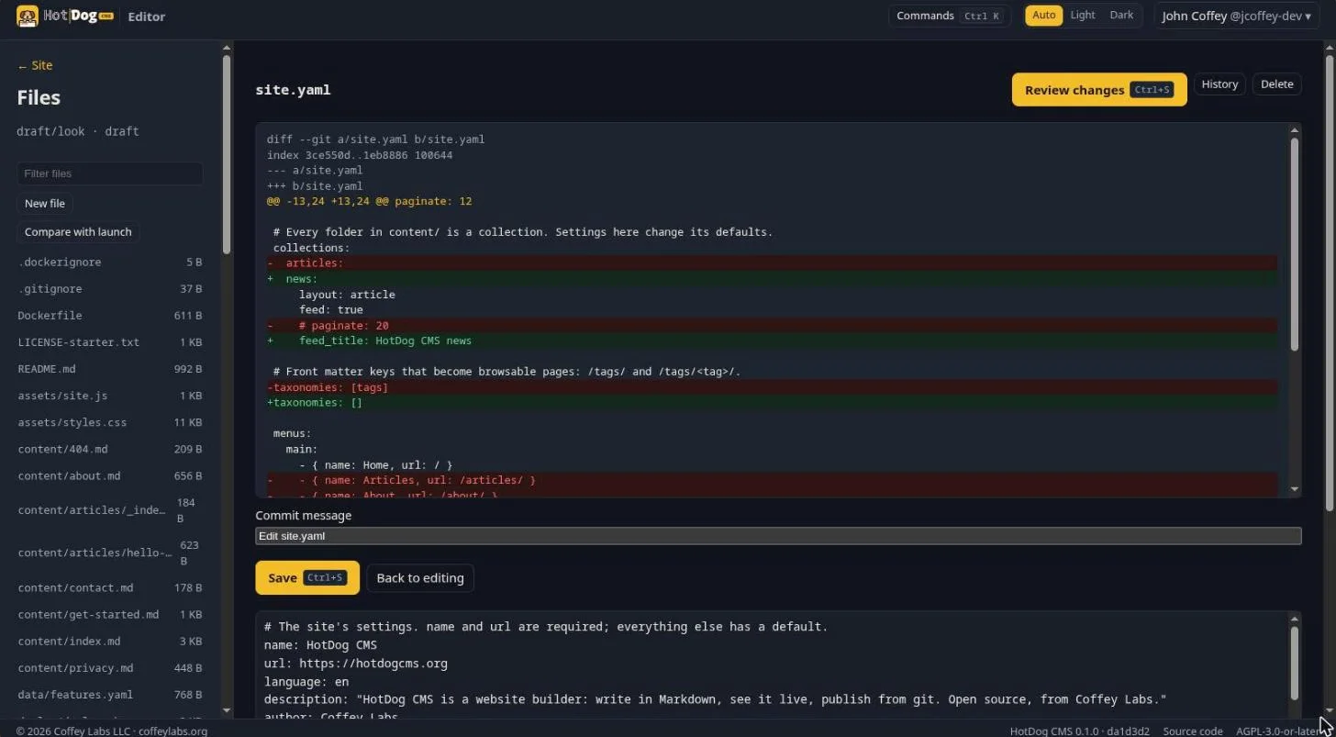
Task: Click the file sidebar scrollbar thumb
Action: (x=227, y=156)
